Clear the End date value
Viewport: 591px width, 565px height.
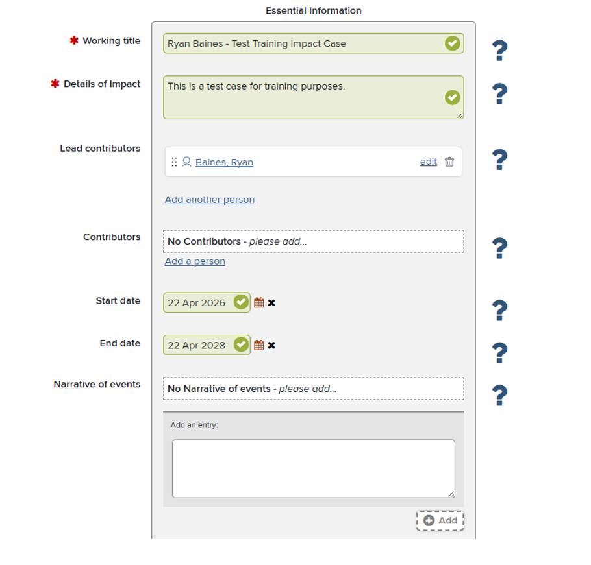[271, 345]
